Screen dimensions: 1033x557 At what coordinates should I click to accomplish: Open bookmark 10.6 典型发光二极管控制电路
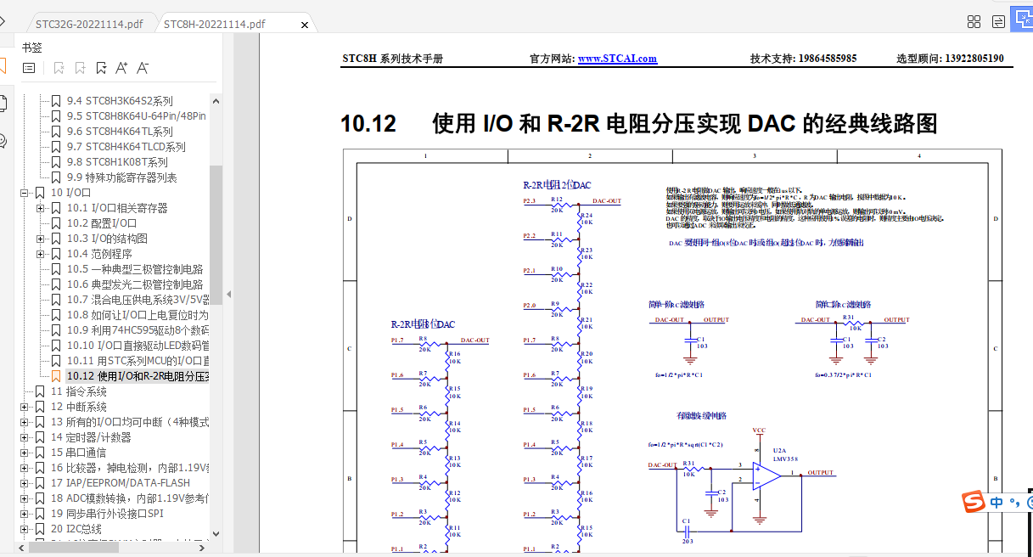(x=135, y=284)
